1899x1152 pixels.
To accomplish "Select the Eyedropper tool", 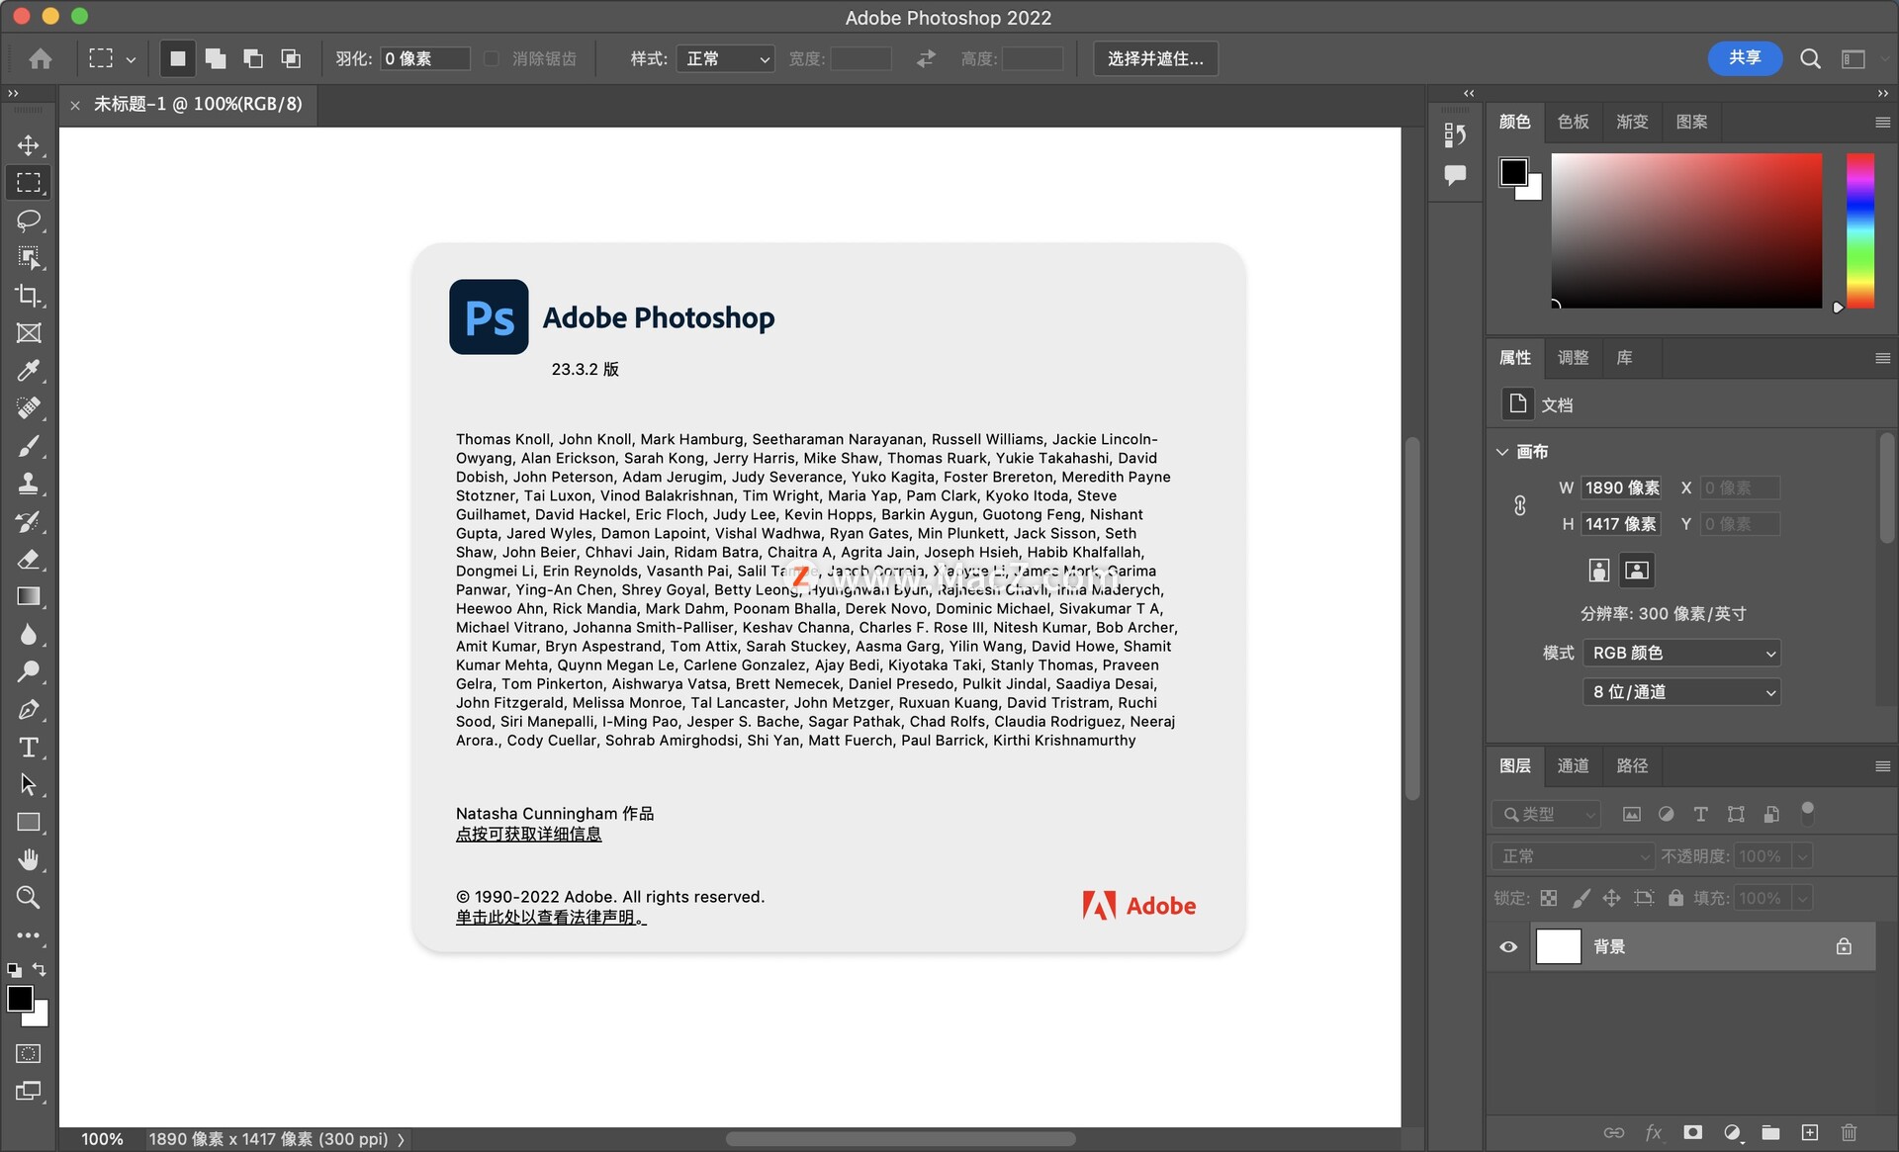I will pyautogui.click(x=29, y=371).
